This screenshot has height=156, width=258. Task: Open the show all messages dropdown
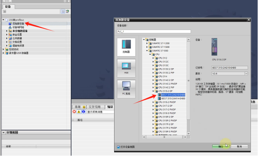(x=100, y=112)
